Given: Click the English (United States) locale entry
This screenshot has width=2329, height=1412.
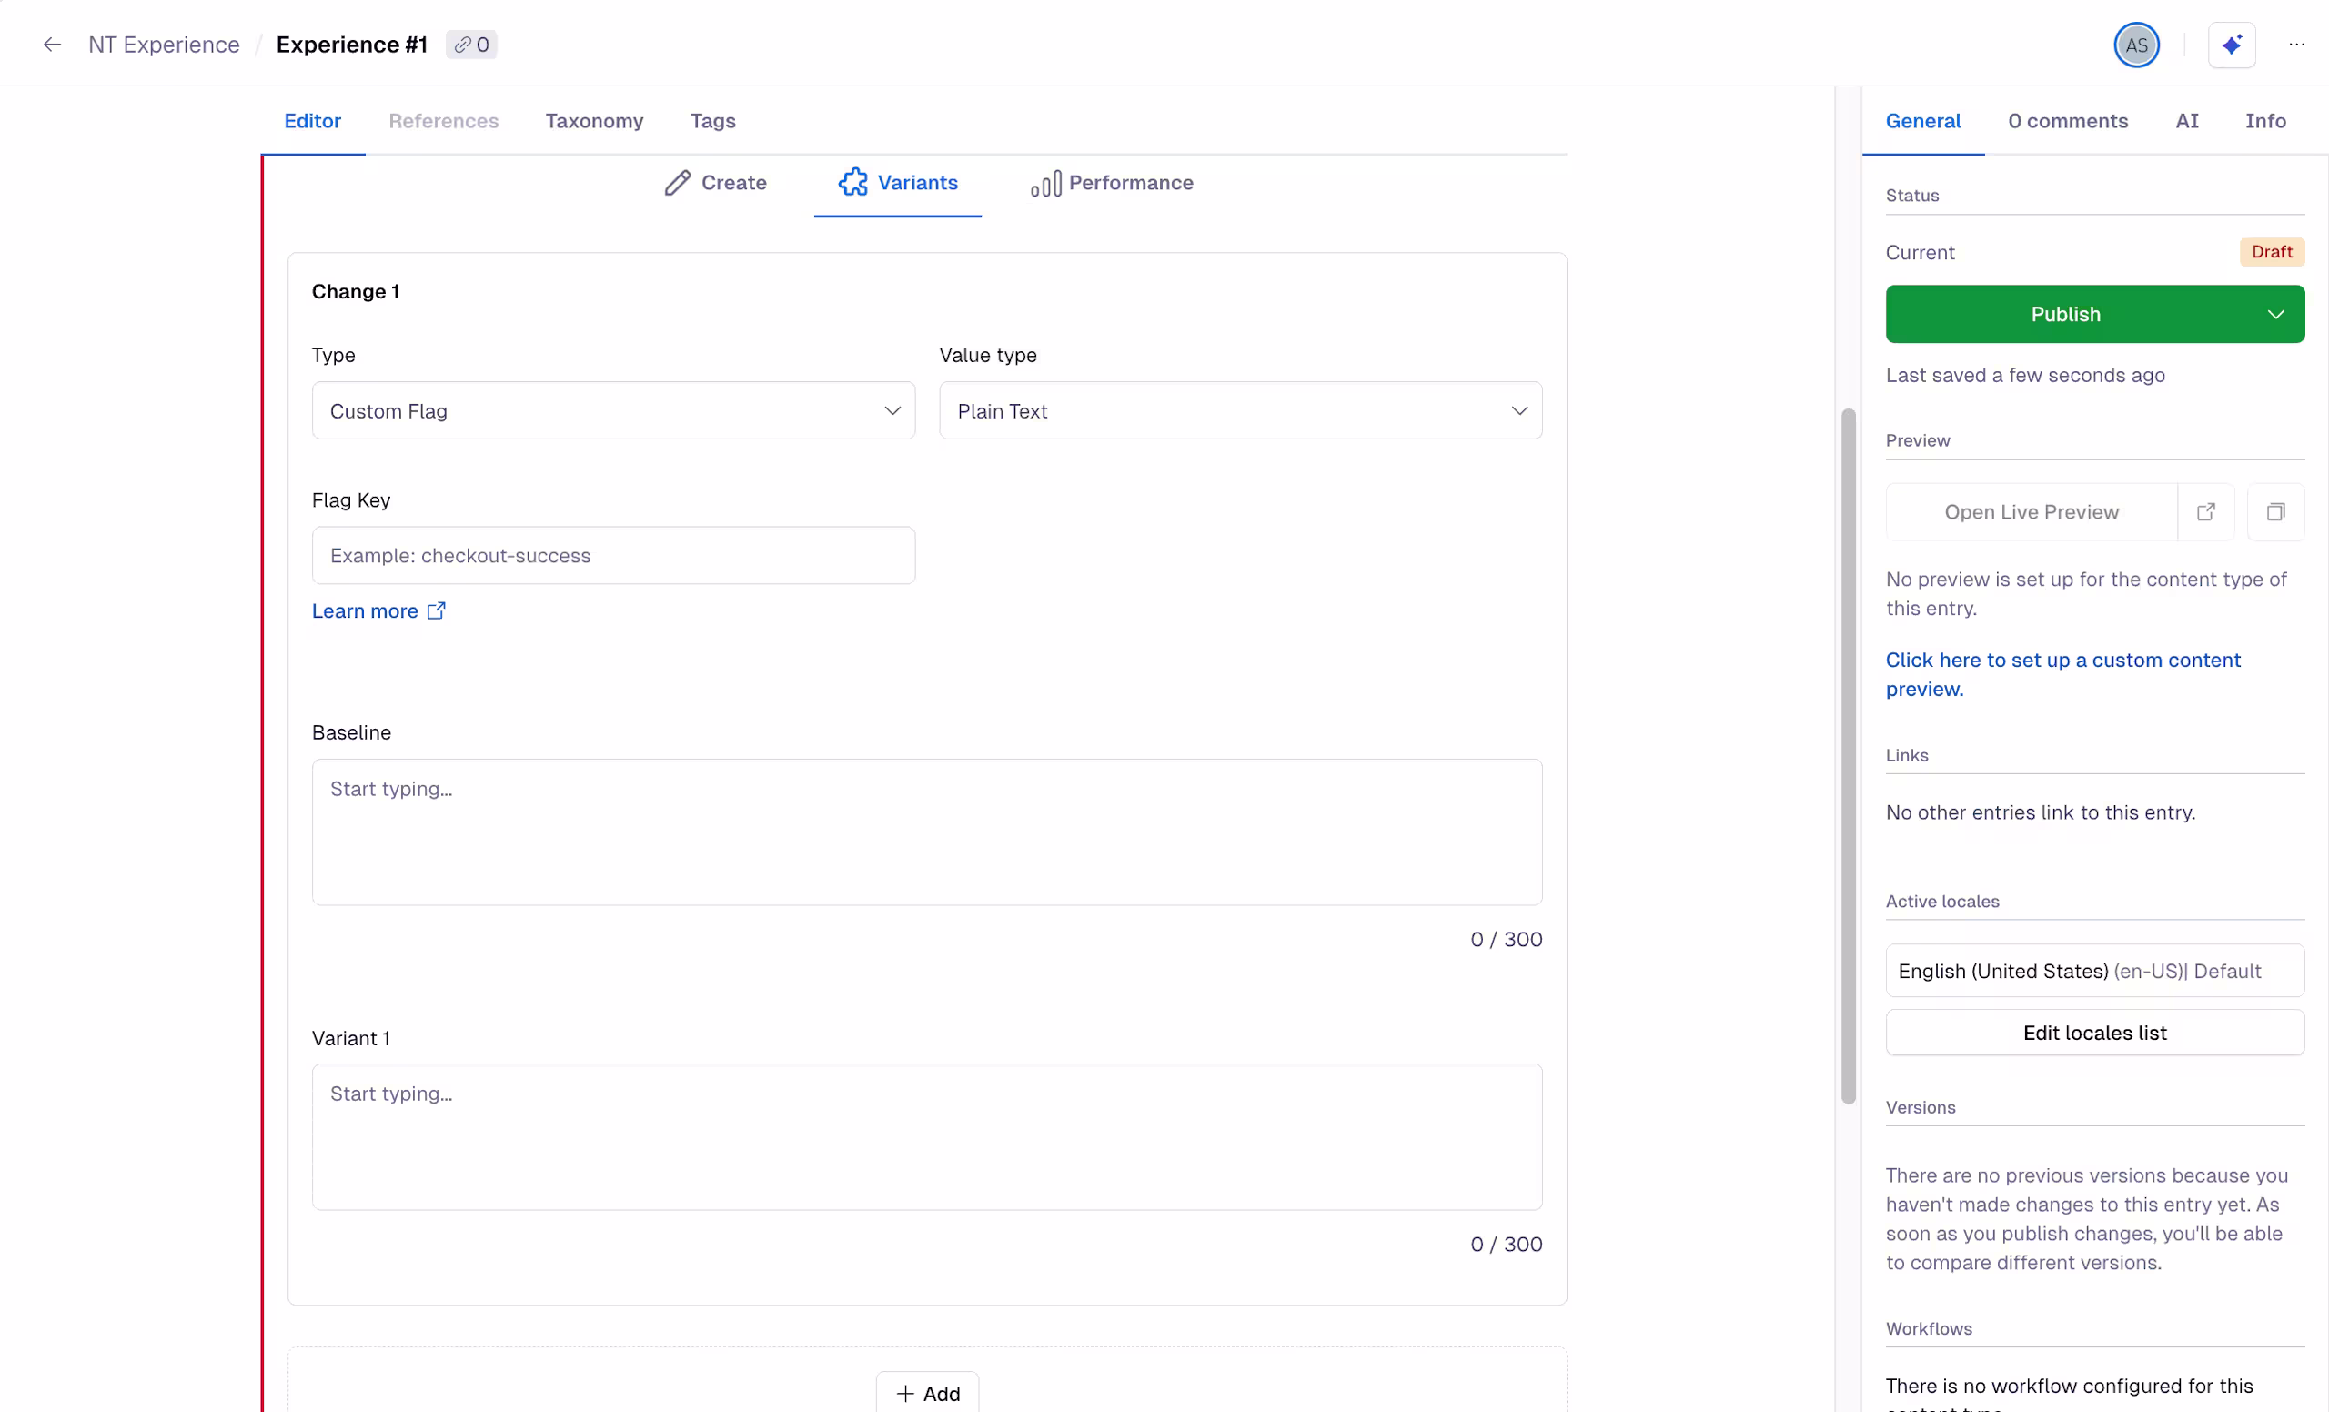Looking at the screenshot, I should [x=2094, y=971].
